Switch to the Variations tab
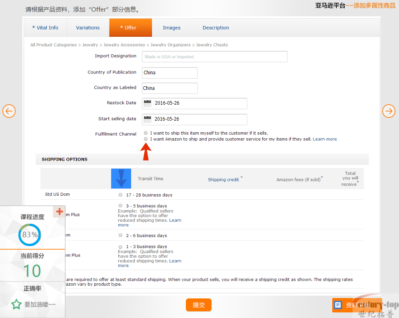 [x=88, y=28]
